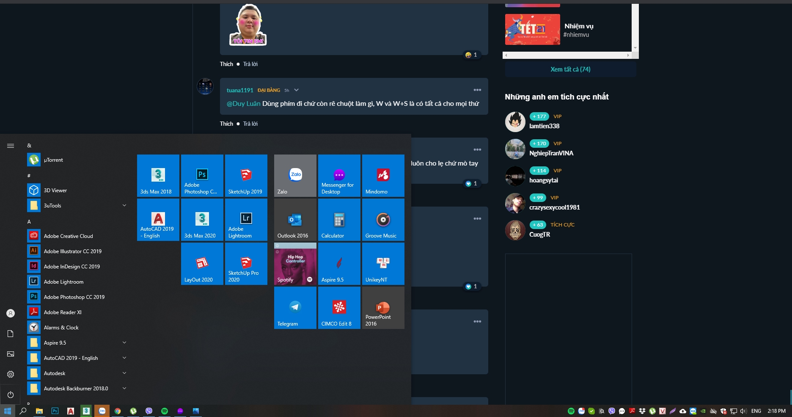Open the Adobe Lightroom tile
The width and height of the screenshot is (792, 417).
coord(246,220)
